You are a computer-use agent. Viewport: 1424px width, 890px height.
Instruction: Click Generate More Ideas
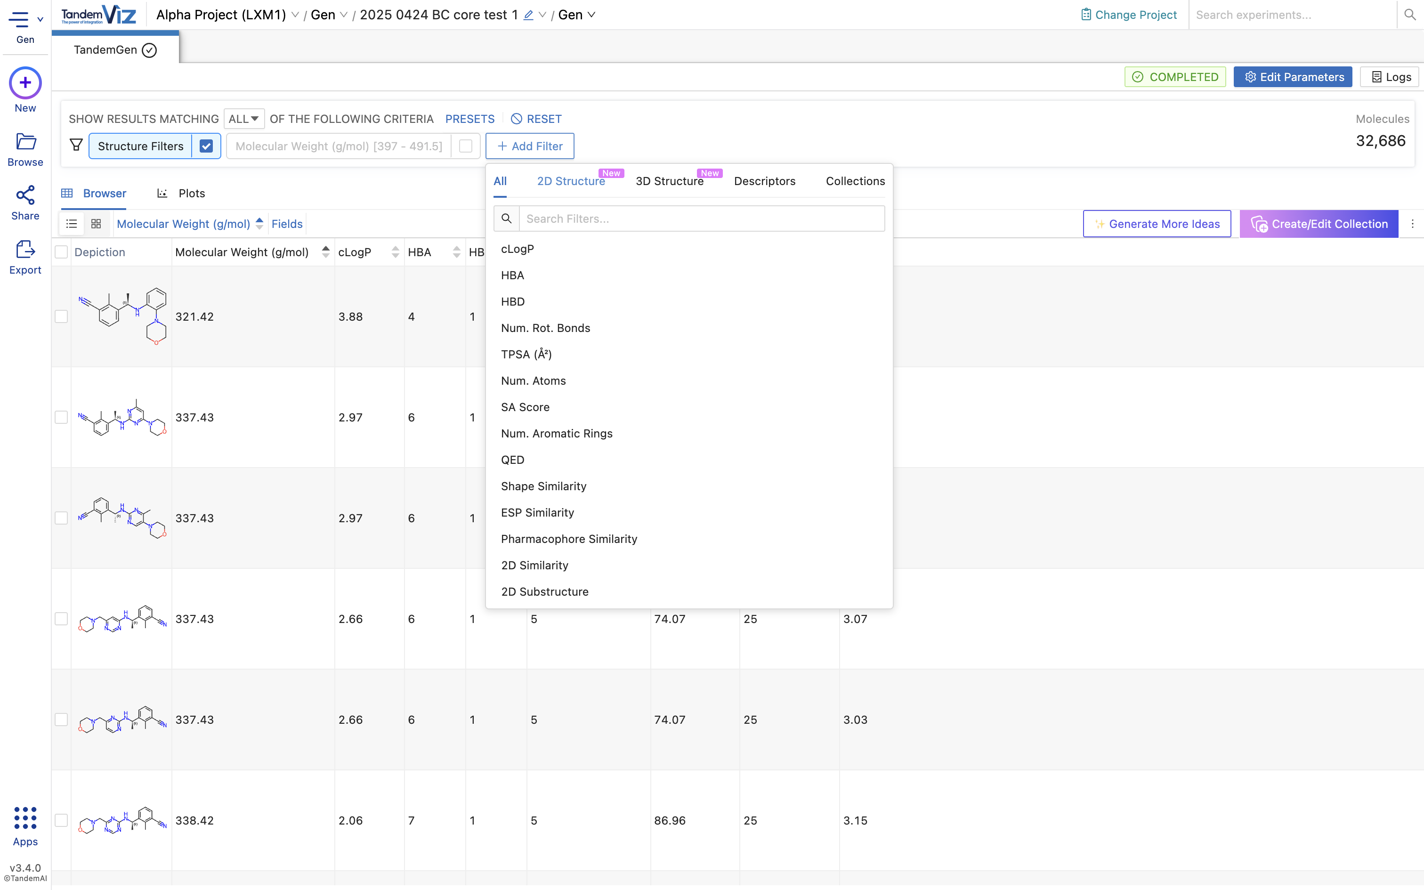click(x=1157, y=224)
